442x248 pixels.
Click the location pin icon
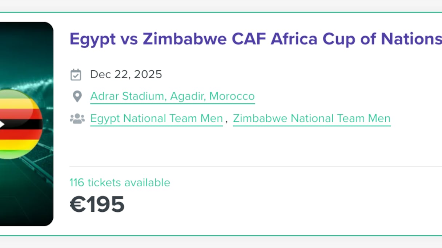(77, 96)
